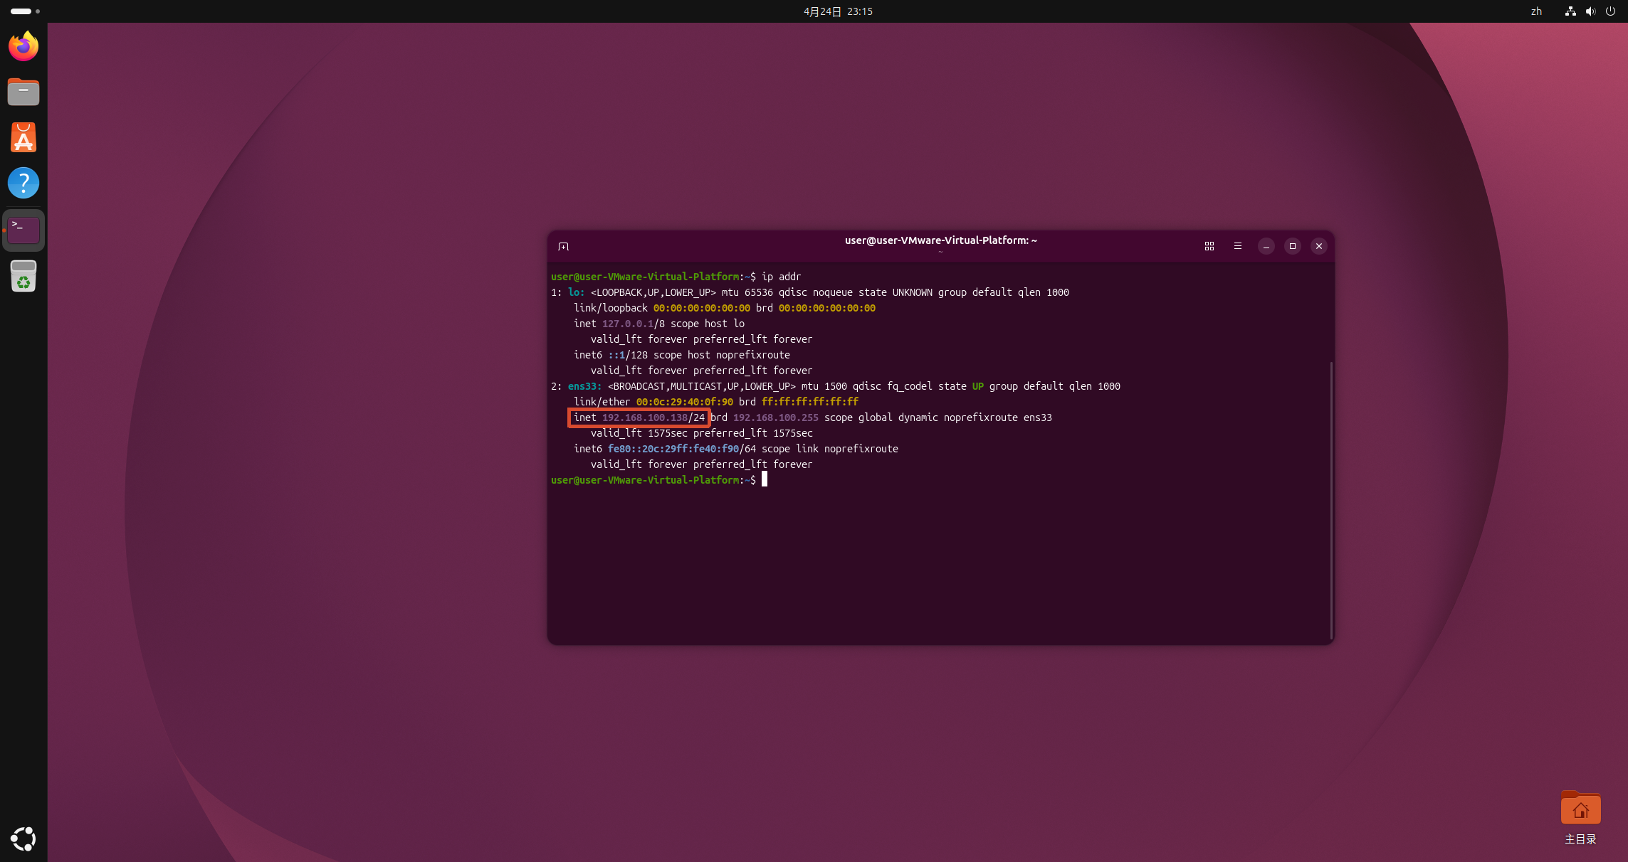The width and height of the screenshot is (1628, 862).
Task: Click the terminal vertical scrollbar
Action: pos(1330,498)
